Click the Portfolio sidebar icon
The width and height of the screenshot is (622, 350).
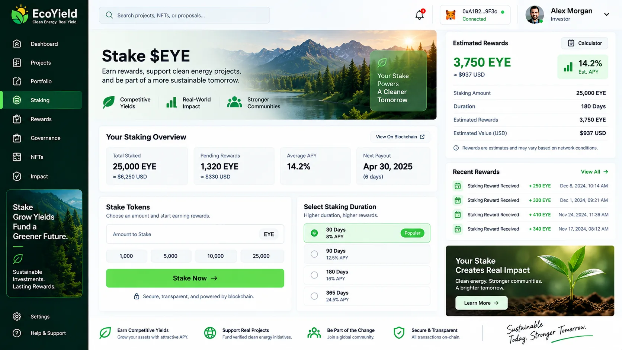(17, 81)
